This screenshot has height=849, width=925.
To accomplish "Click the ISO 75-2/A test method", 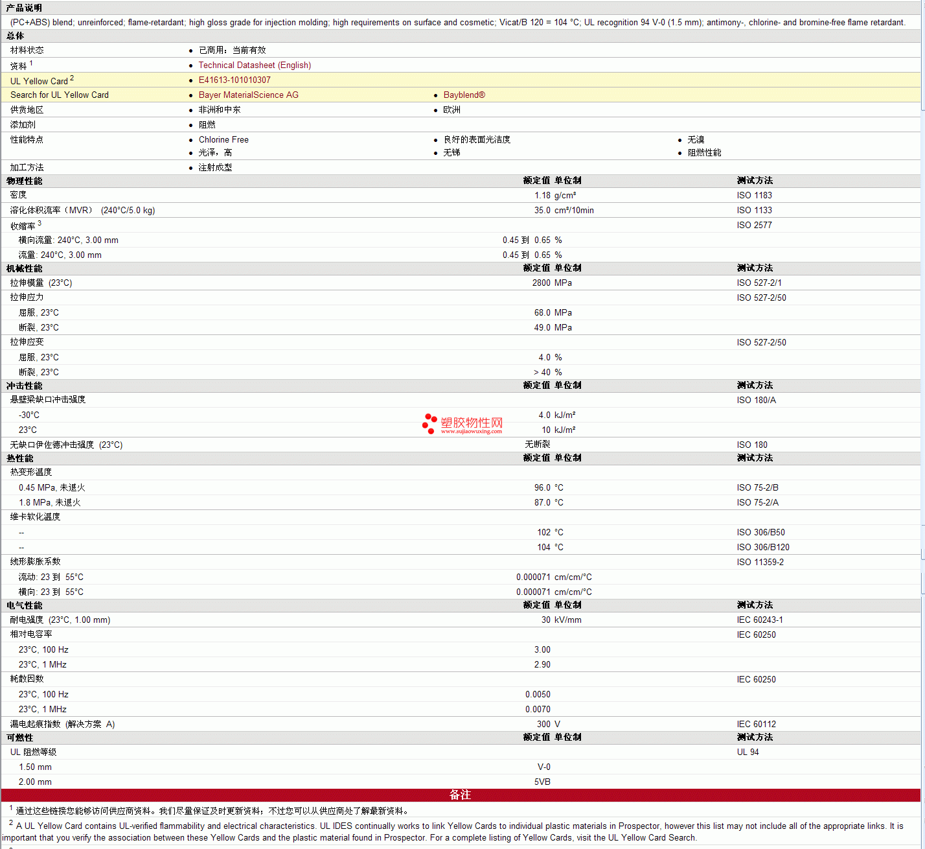I will [x=758, y=503].
